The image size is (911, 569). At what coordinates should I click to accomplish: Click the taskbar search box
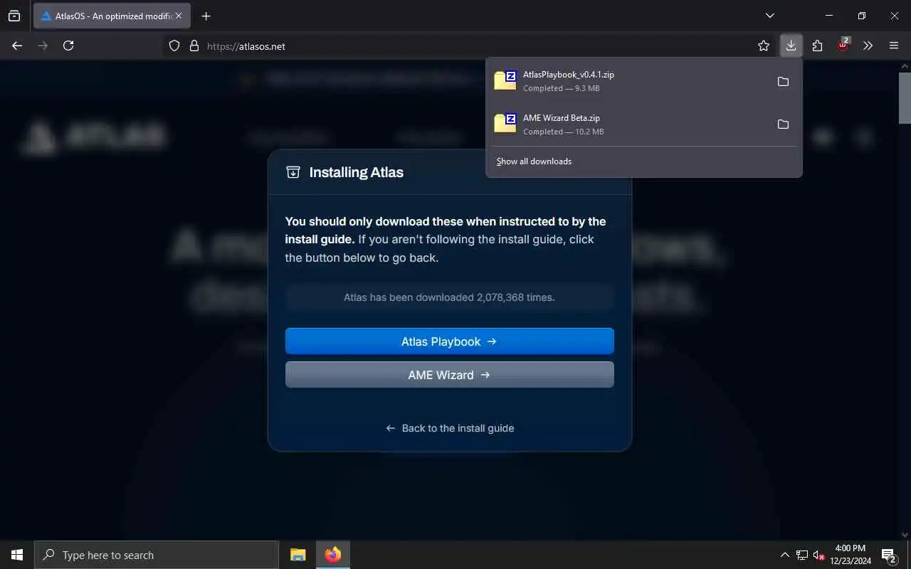(157, 555)
